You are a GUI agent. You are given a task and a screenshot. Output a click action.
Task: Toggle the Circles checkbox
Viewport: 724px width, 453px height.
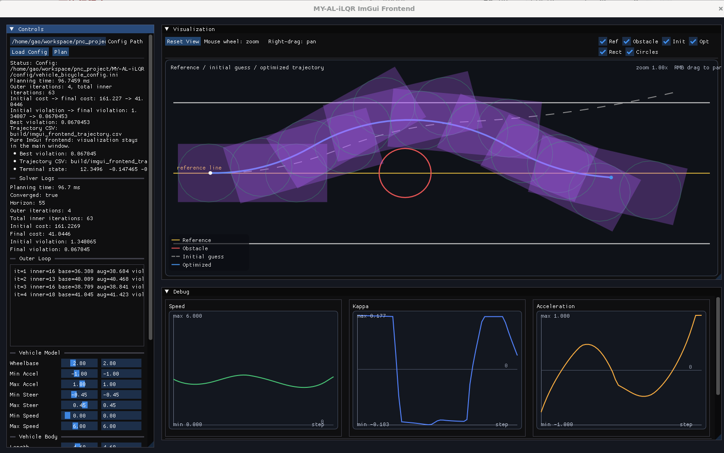click(x=630, y=52)
